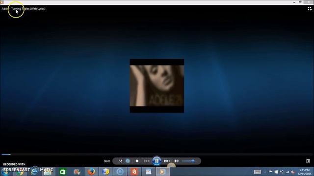314x176 pixels.
Task: Open the red app on the taskbar
Action: coord(134,172)
